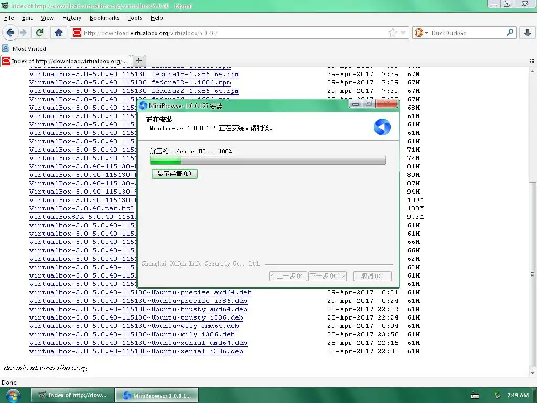Screen dimensions: 537x403
Task: Open the Windows Start button
Action: click(x=13, y=396)
